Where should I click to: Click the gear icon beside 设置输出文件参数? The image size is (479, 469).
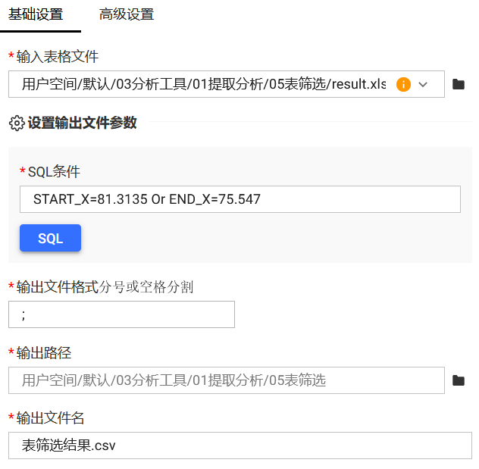[16, 123]
